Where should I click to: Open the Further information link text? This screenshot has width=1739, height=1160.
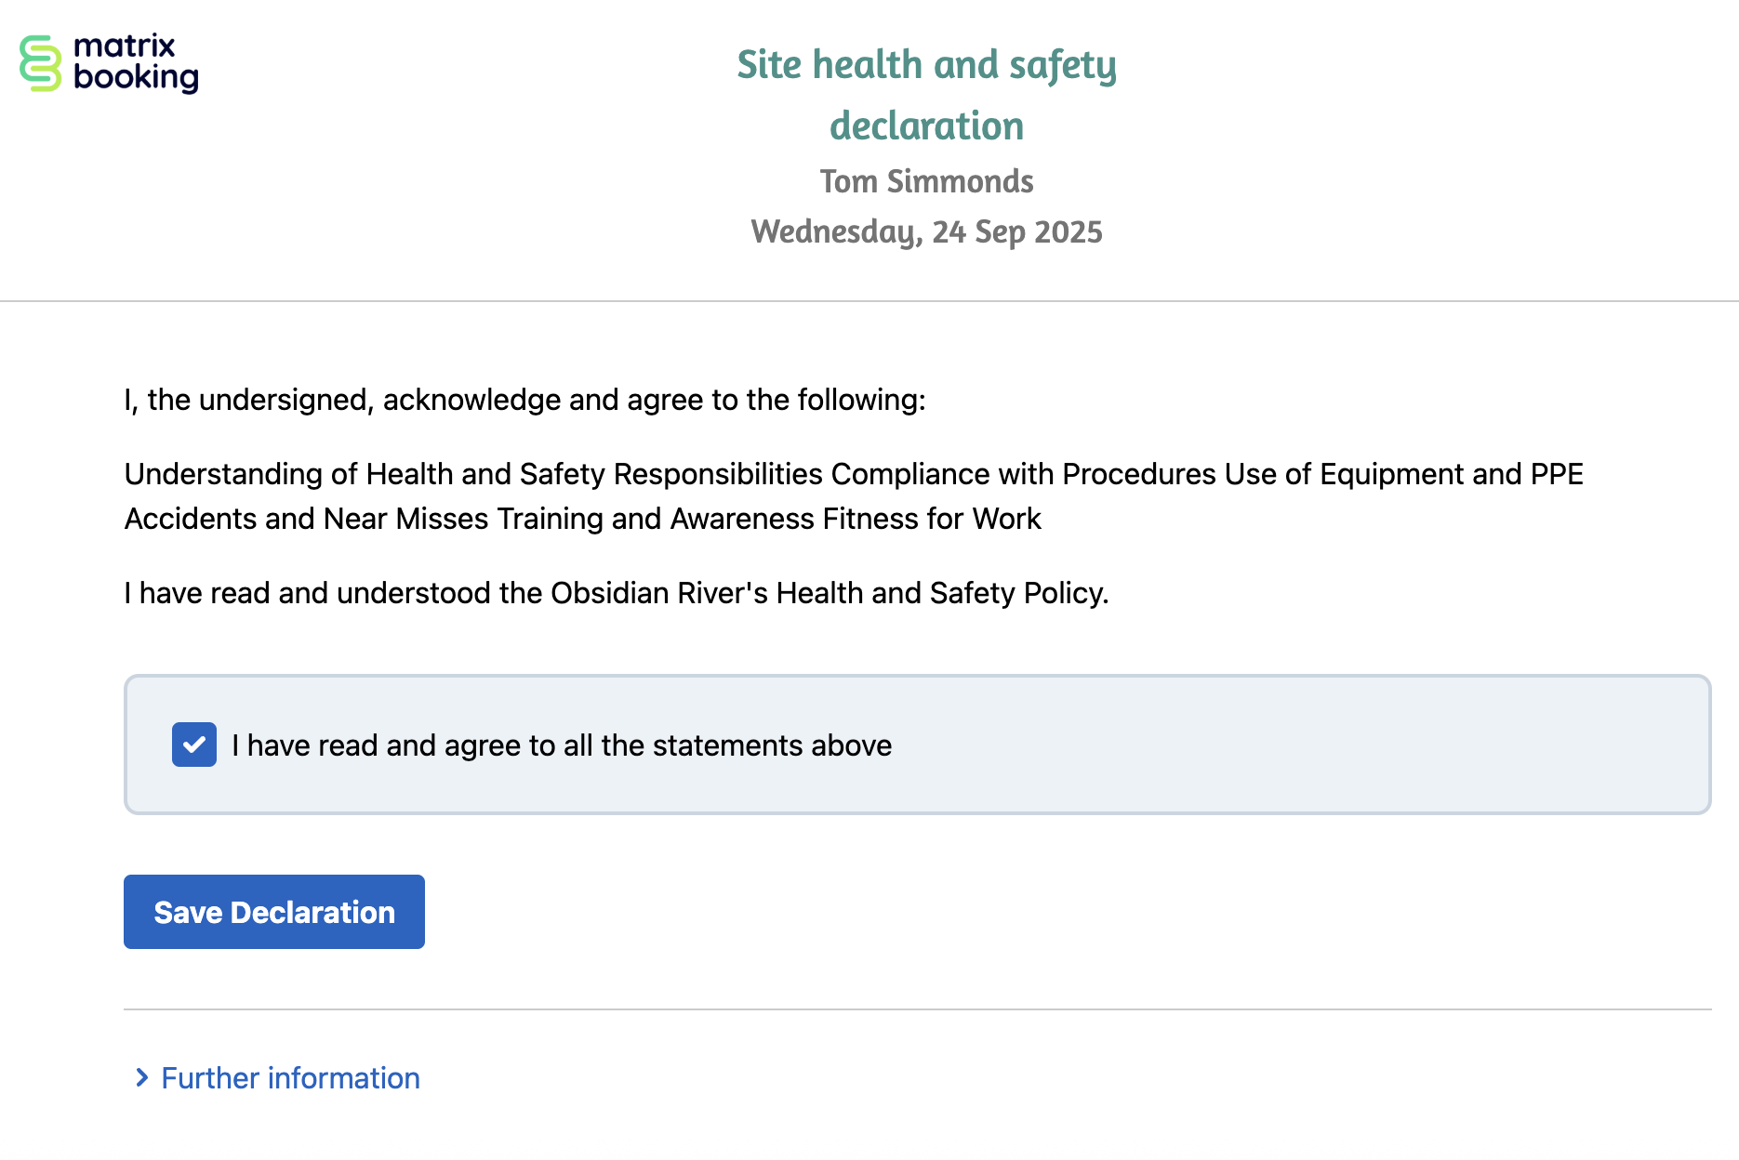[290, 1078]
